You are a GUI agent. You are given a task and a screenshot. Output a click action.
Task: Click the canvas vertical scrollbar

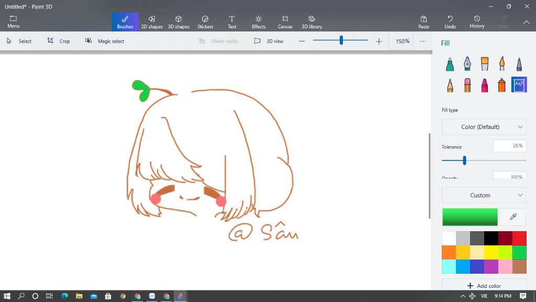click(430, 176)
